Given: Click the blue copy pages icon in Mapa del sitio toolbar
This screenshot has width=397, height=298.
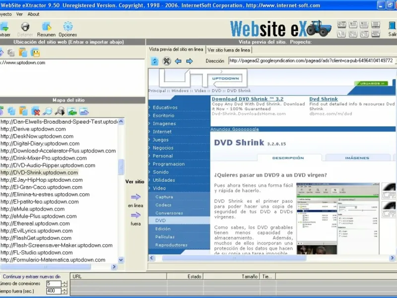Looking at the screenshot, I should pos(11,111).
